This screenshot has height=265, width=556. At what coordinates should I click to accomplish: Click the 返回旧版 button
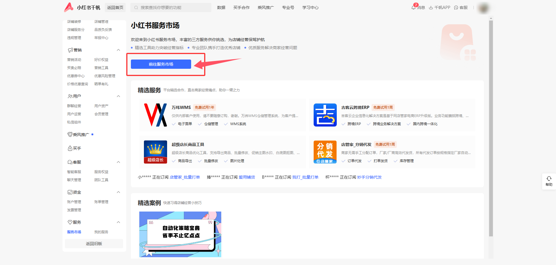tap(94, 244)
